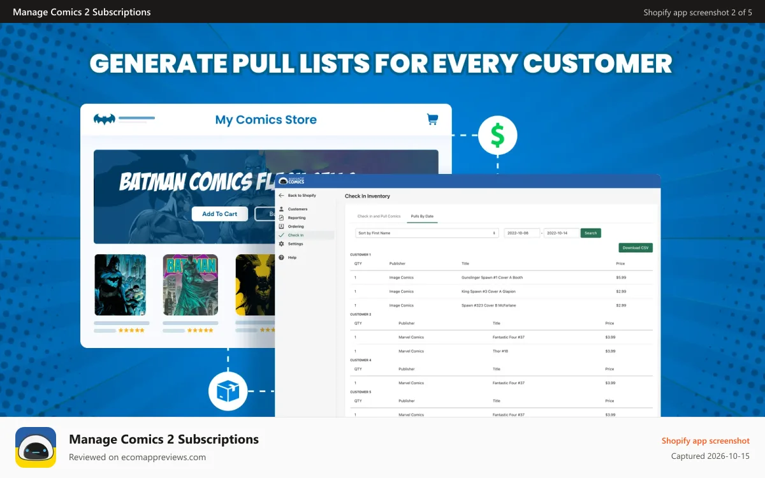765x478 pixels.
Task: Click the King Spawn #3 Cover A Glapion title
Action: click(x=489, y=291)
